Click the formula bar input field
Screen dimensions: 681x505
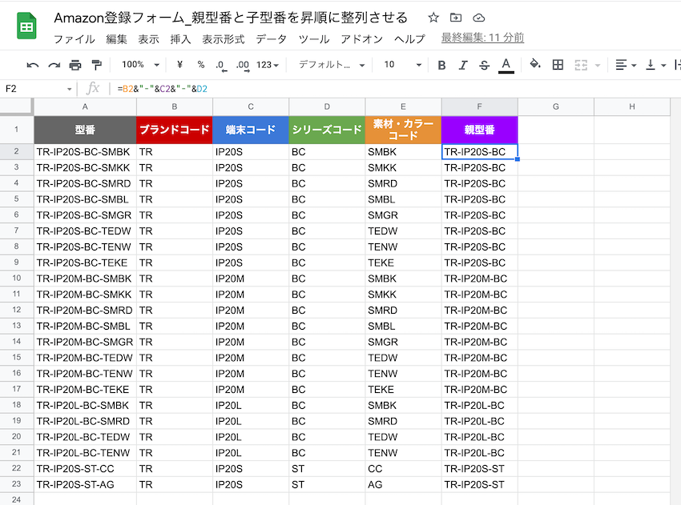pyautogui.click(x=385, y=88)
